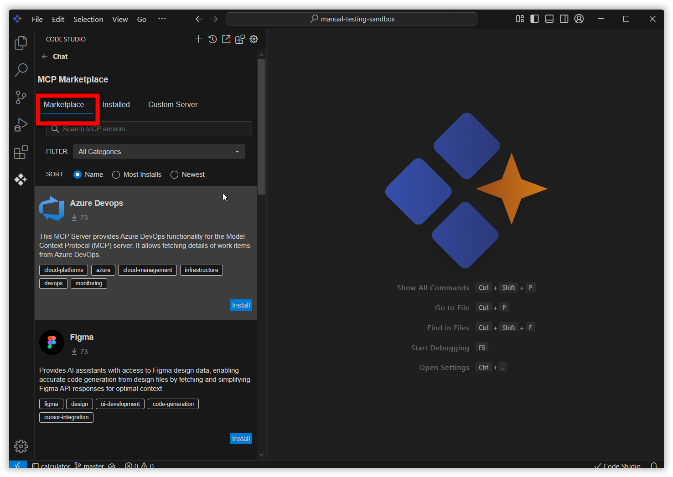Click the ui-development tag
This screenshot has width=673, height=477.
click(120, 404)
